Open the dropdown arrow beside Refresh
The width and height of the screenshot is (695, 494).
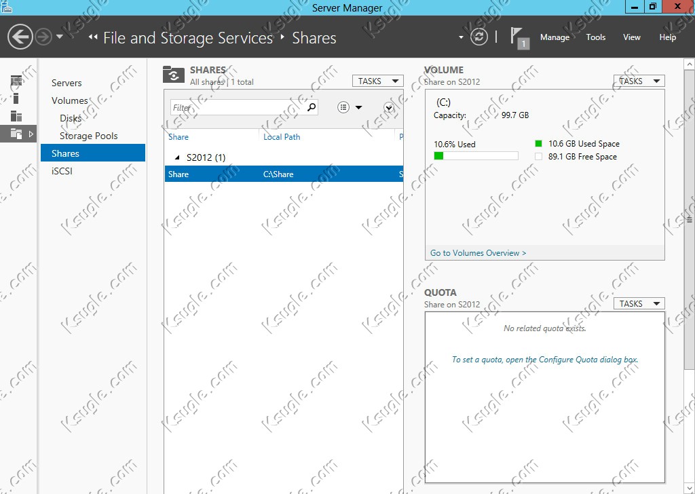click(461, 37)
